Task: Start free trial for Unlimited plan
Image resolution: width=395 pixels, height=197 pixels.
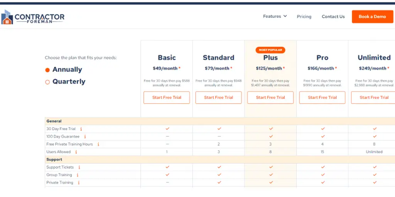Action: pos(373,97)
